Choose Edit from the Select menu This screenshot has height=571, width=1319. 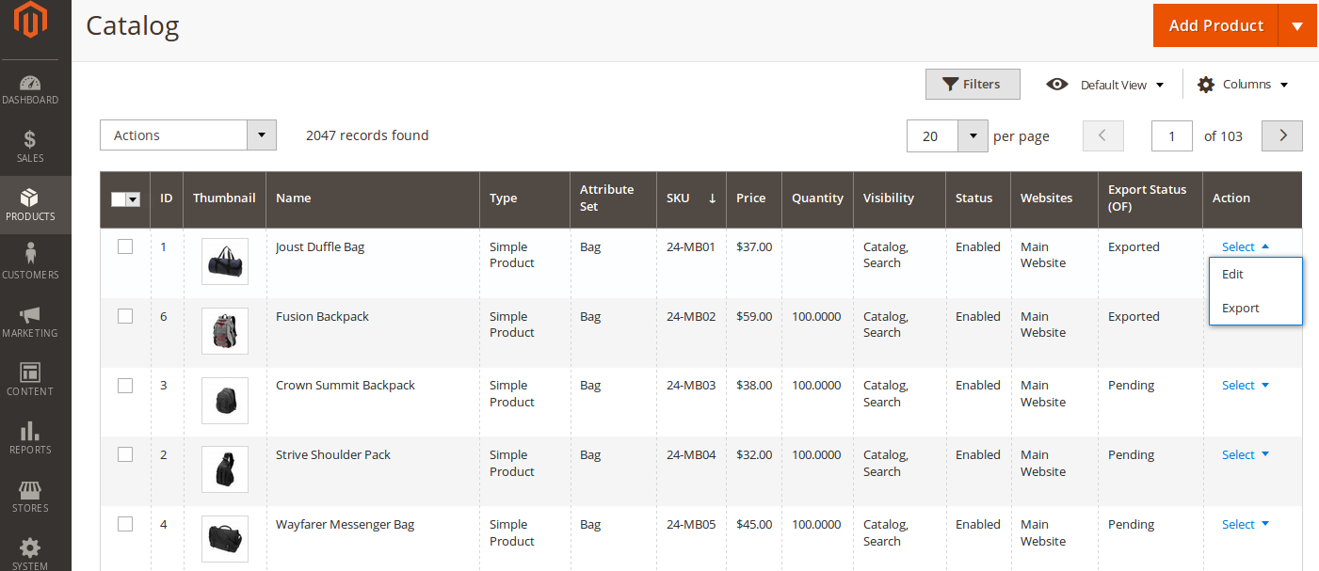(x=1233, y=274)
